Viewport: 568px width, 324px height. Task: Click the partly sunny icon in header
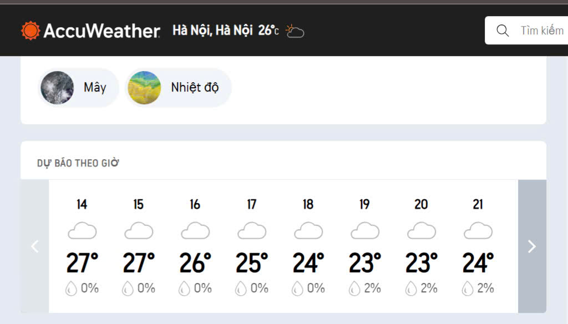(295, 31)
